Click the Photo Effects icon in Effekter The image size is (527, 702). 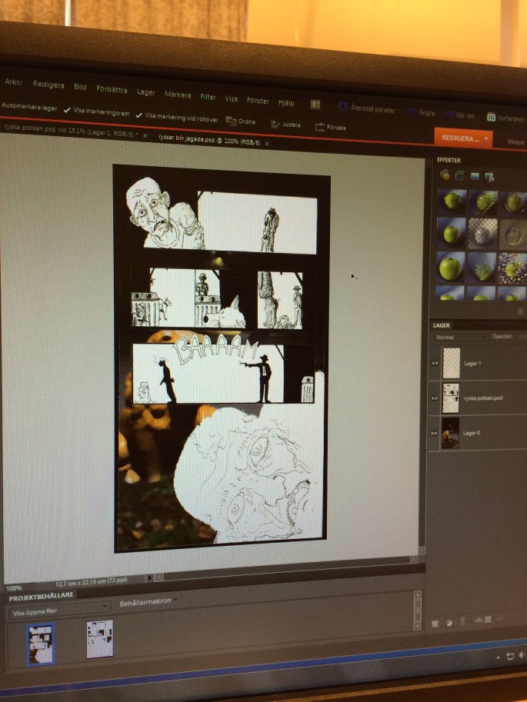pos(475,176)
